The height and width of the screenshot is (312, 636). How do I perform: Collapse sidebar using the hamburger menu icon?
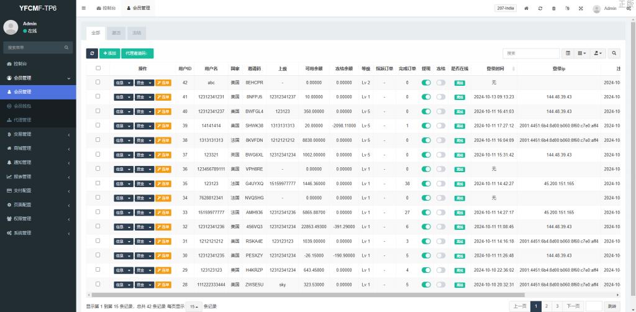click(84, 8)
